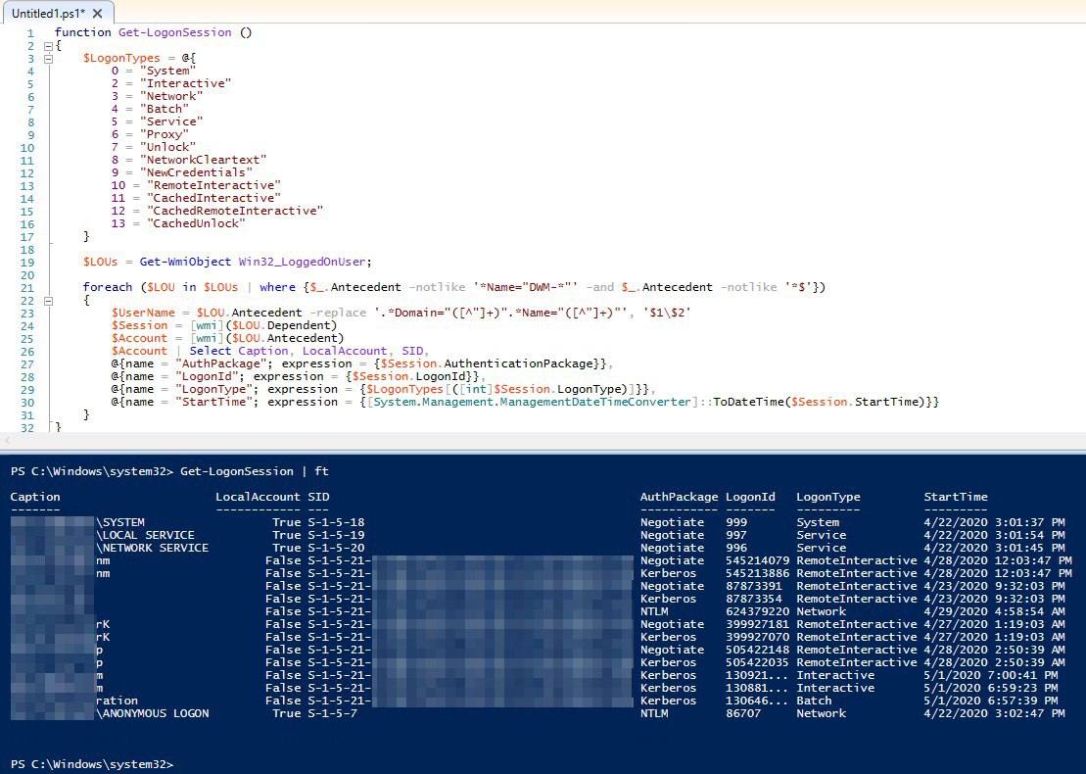Click line number 18 in the gutter

[x=27, y=250]
